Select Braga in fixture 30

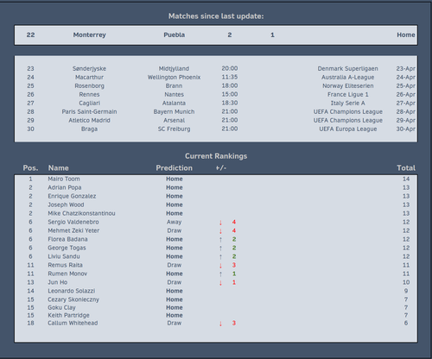coord(89,129)
